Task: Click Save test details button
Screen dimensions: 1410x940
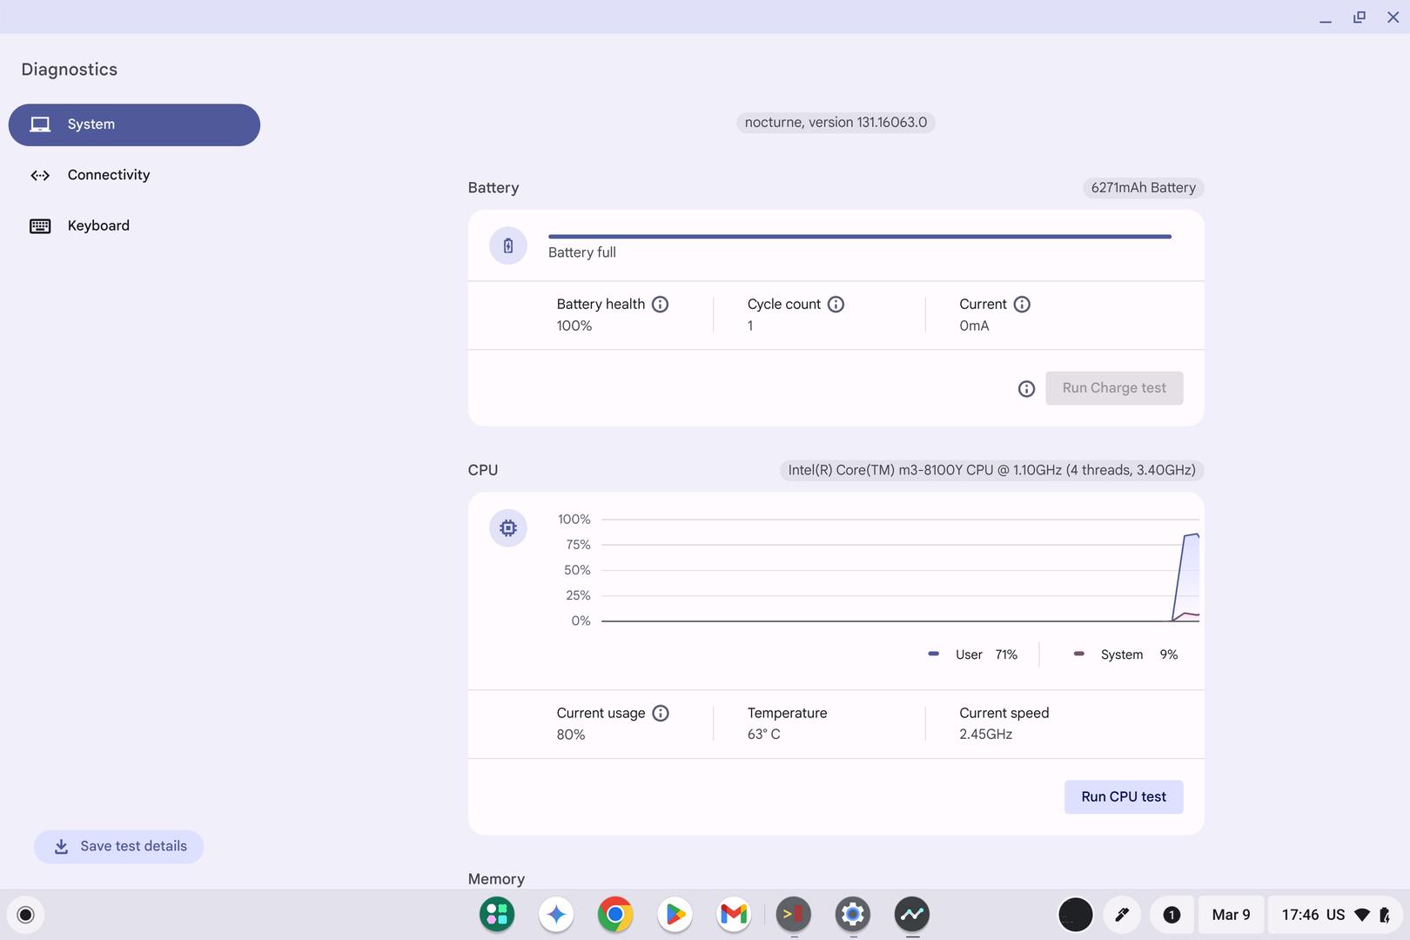Action: pyautogui.click(x=119, y=846)
